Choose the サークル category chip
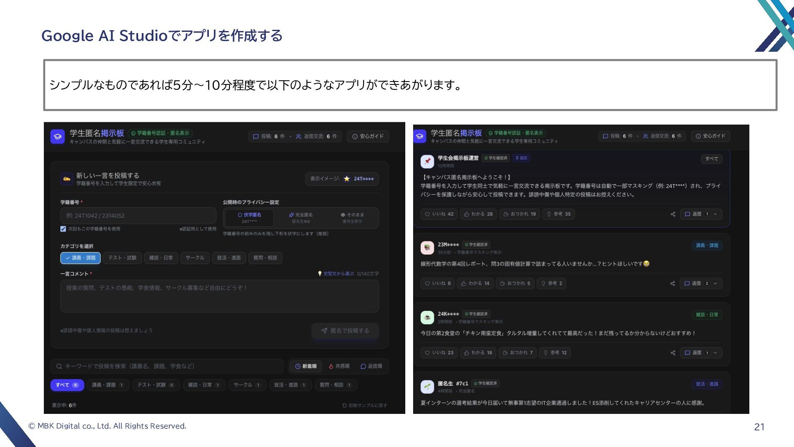 pos(195,258)
